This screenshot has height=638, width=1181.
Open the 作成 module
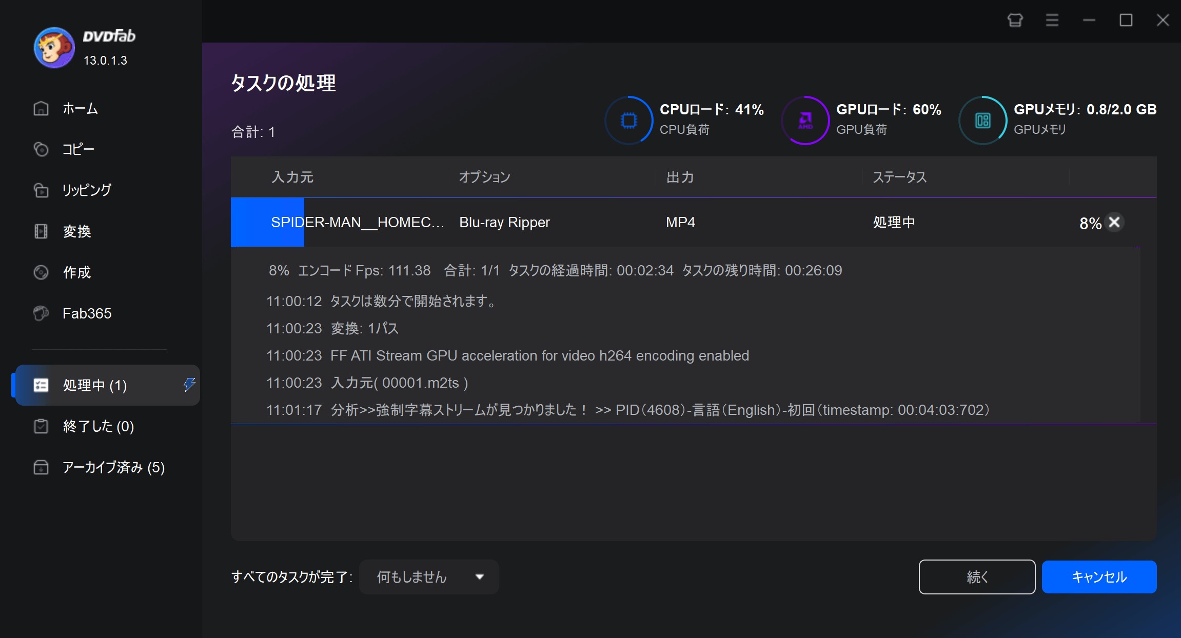(x=76, y=272)
